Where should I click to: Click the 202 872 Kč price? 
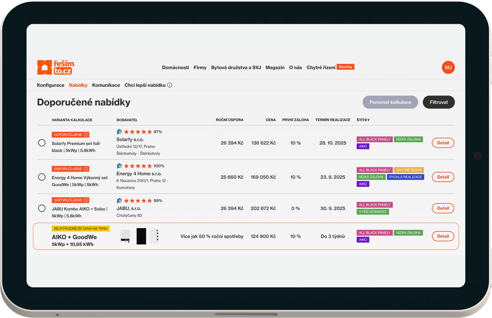(x=263, y=208)
